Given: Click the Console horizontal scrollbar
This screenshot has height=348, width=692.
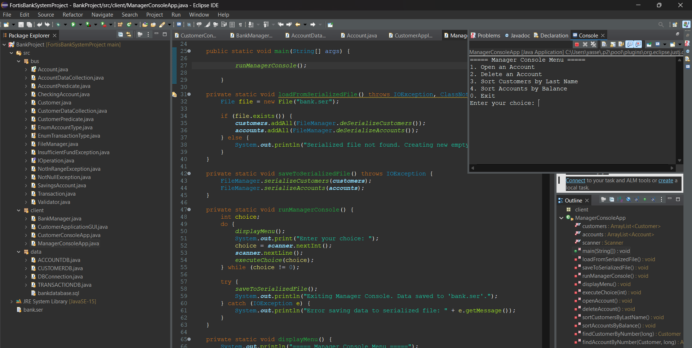Looking at the screenshot, I should click(x=572, y=168).
